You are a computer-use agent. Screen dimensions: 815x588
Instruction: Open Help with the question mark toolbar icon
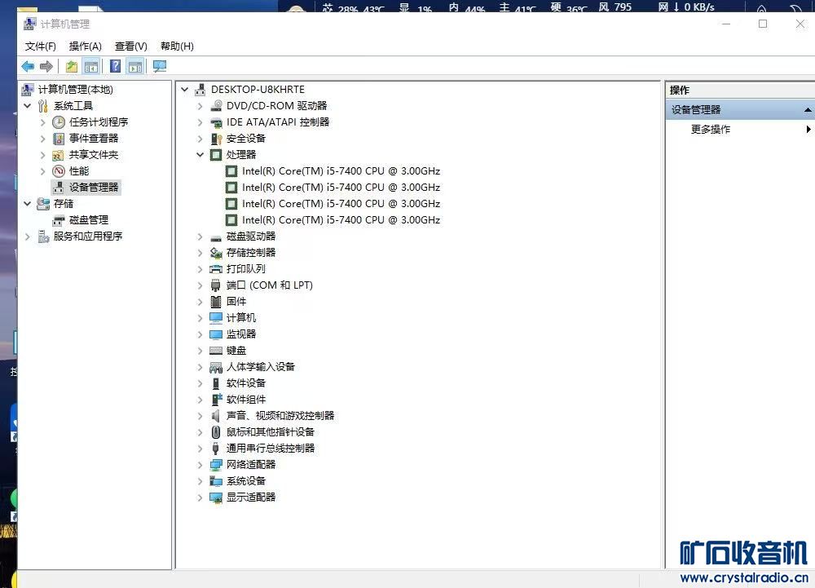click(116, 67)
